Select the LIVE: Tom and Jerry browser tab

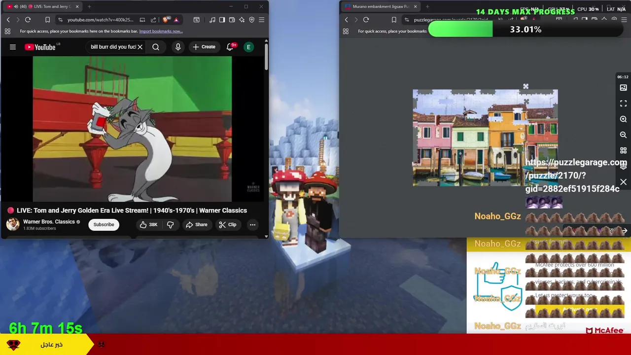pyautogui.click(x=41, y=6)
